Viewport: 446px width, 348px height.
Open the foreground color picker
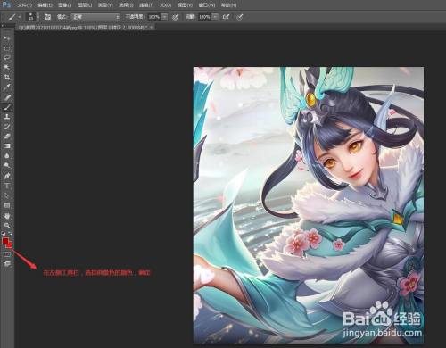[x=4, y=241]
